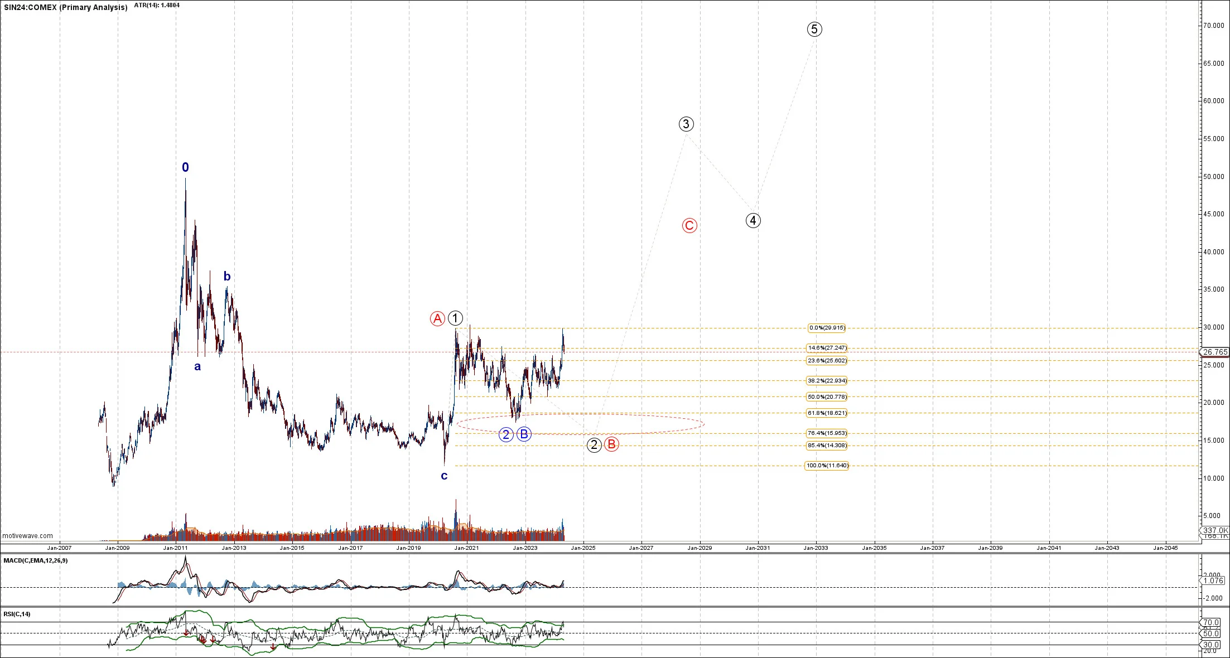Click the circled 5 wave label
The height and width of the screenshot is (658, 1230).
pyautogui.click(x=814, y=30)
